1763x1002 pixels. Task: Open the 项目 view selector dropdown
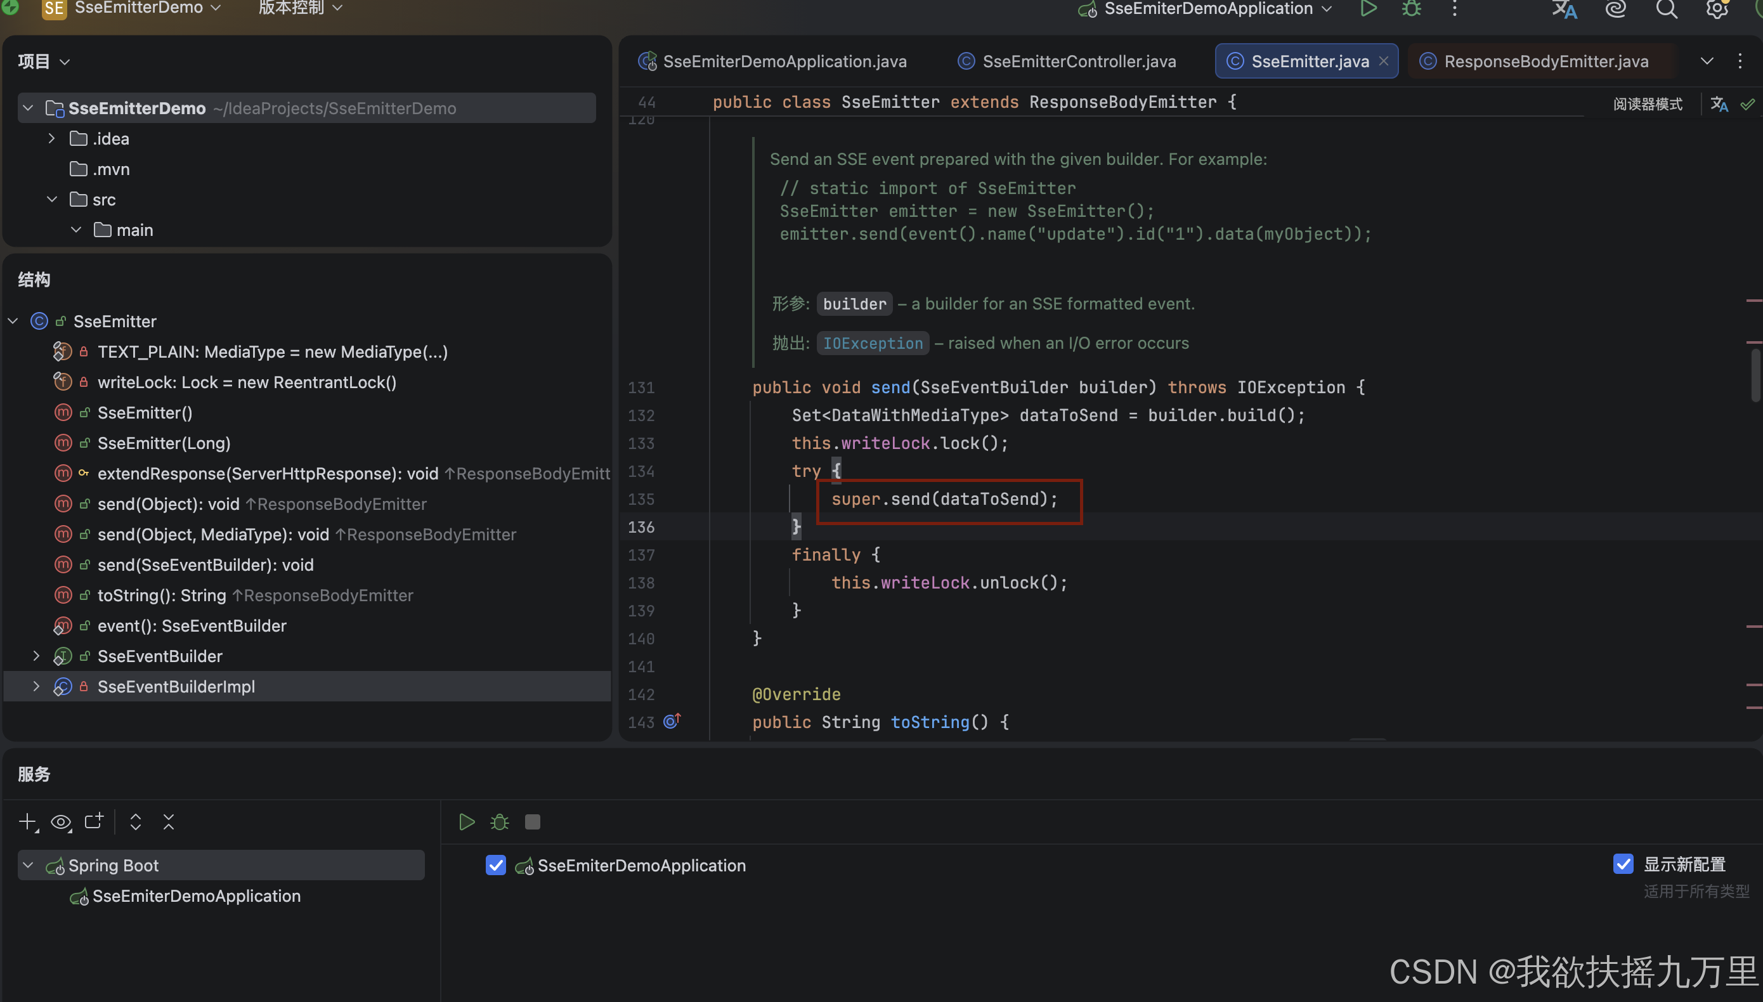pyautogui.click(x=44, y=62)
